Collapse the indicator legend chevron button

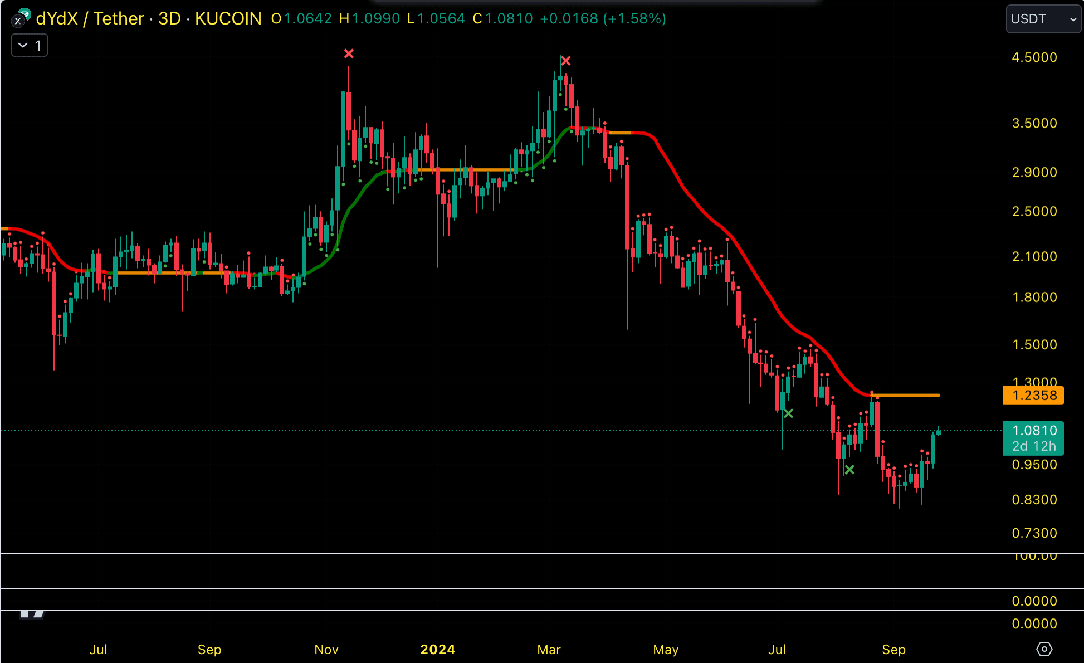pos(30,46)
